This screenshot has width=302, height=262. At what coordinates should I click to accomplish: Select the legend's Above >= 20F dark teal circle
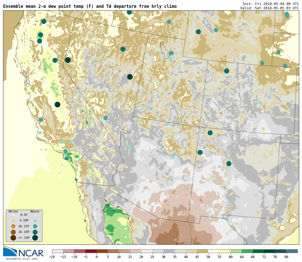tap(35, 238)
